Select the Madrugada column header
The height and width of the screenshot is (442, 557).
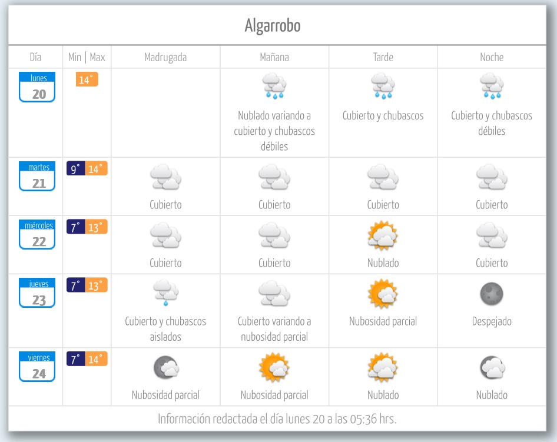click(165, 57)
